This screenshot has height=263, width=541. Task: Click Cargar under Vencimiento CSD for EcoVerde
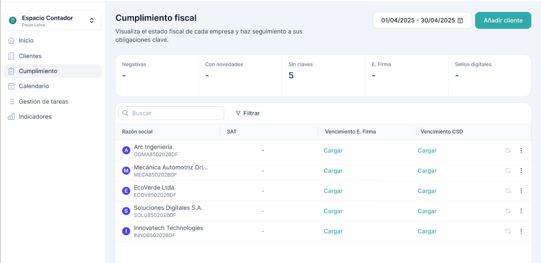(x=427, y=191)
